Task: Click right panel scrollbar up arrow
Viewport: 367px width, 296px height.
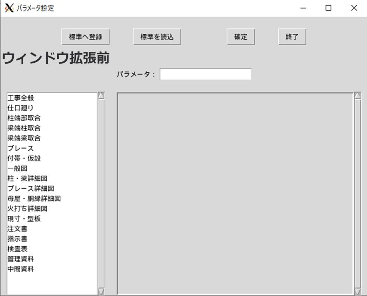Action: [357, 95]
